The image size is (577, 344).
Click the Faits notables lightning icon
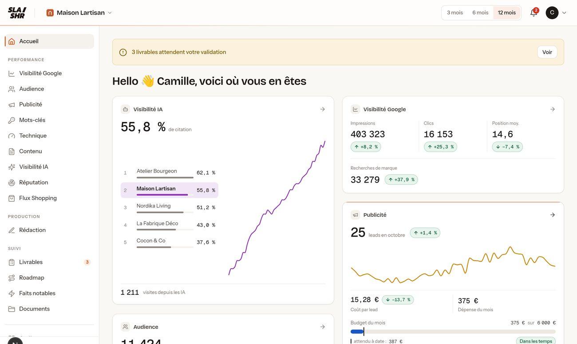click(12, 293)
